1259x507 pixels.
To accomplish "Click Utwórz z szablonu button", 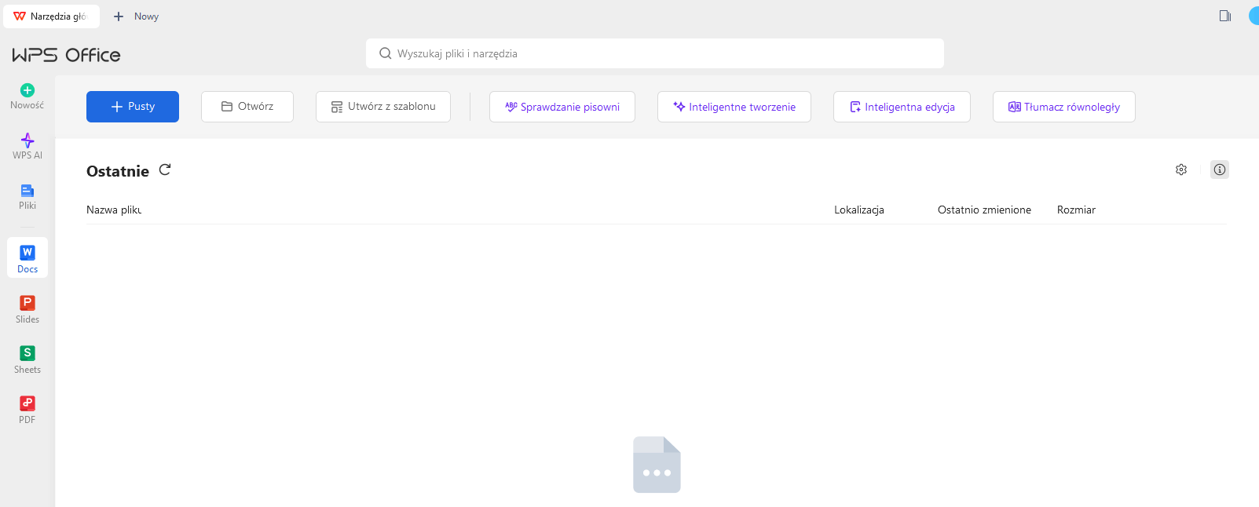I will click(383, 107).
